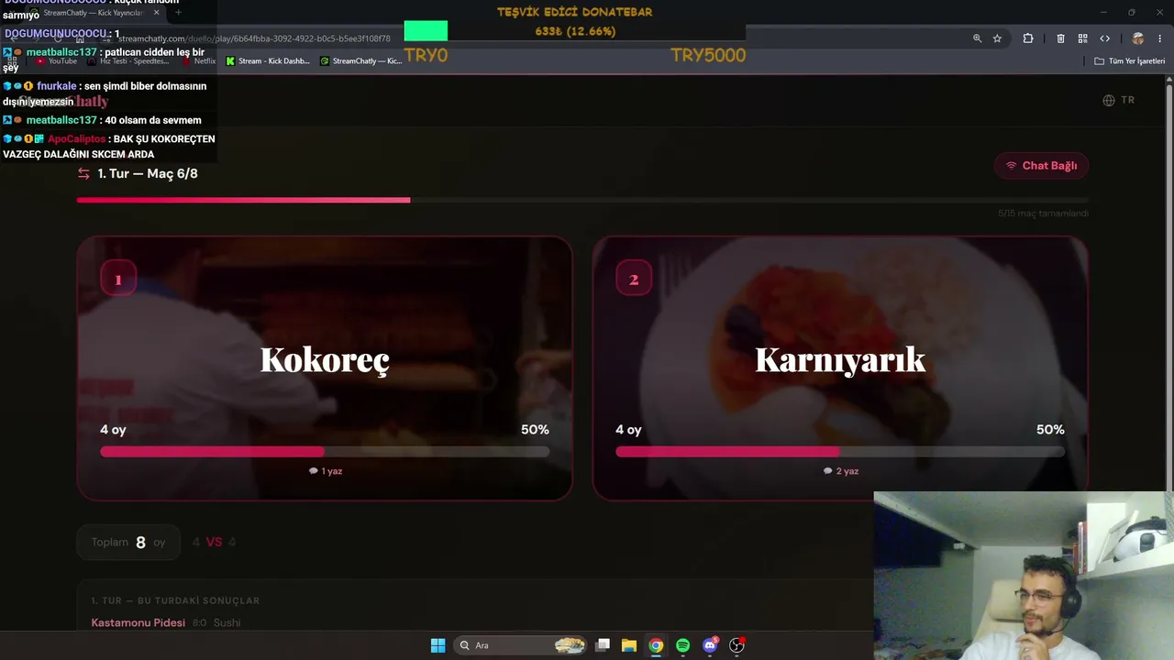Image resolution: width=1174 pixels, height=660 pixels.
Task: Click the '5/15 maç tamamlandı' progress text
Action: tap(1043, 214)
